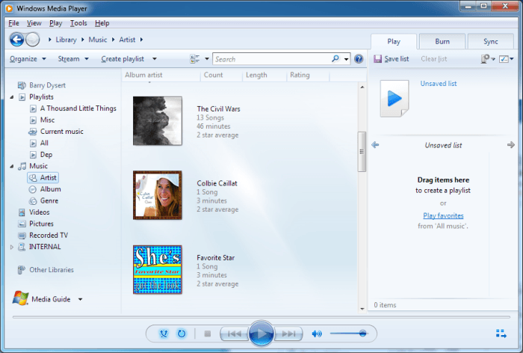
Task: Click the unsaved list play icon
Action: click(394, 99)
